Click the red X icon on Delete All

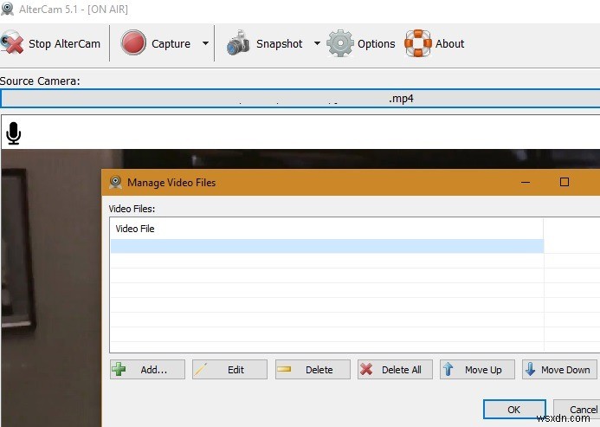[x=366, y=370]
